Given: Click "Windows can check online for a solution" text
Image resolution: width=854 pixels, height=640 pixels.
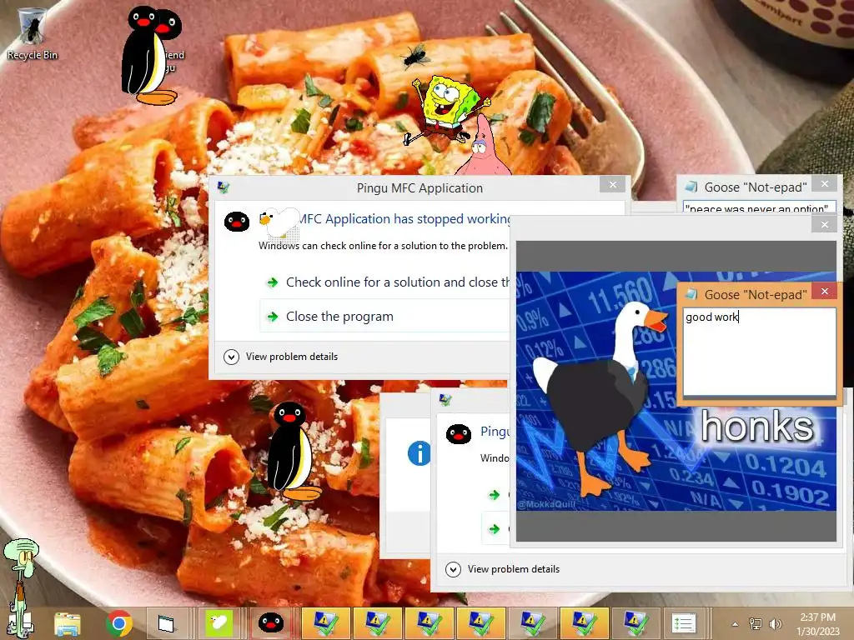Looking at the screenshot, I should 383,246.
